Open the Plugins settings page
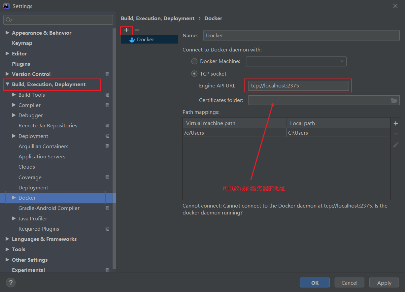This screenshot has width=405, height=292. click(x=21, y=64)
